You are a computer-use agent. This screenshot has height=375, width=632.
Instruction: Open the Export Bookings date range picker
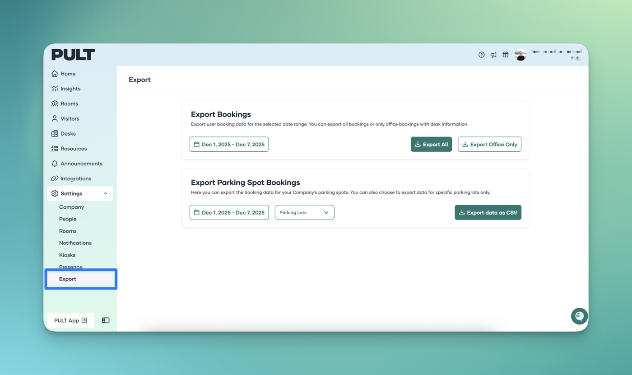click(x=229, y=144)
